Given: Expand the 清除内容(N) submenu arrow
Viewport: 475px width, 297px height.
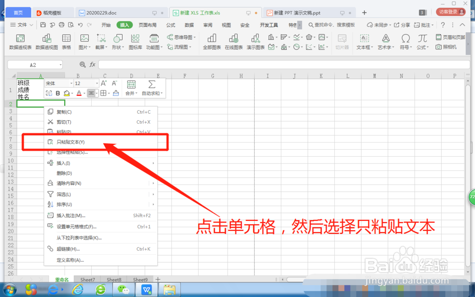Looking at the screenshot, I should point(153,183).
